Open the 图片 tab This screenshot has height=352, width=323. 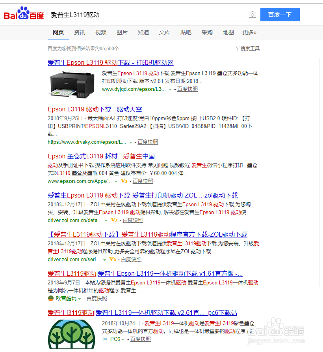pyautogui.click(x=122, y=32)
